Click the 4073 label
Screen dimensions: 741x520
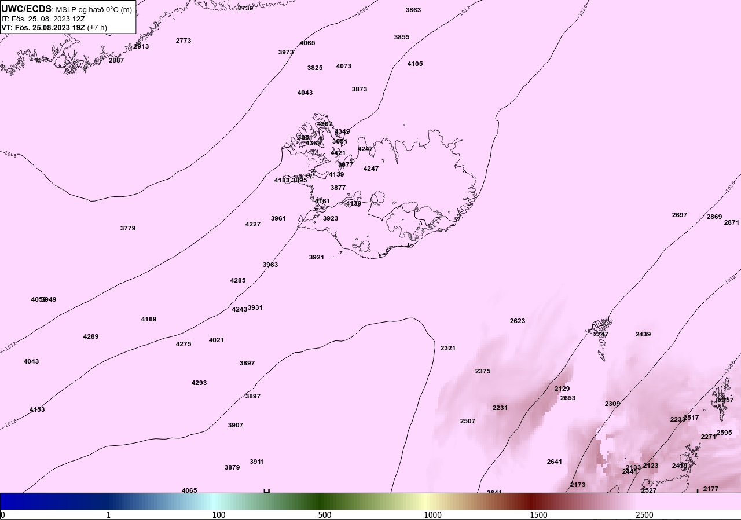pos(344,66)
